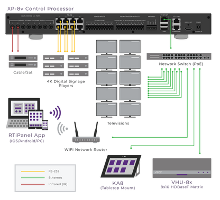Screen dimensions: 220x200
Task: Click the Cable/Sat label
Action: 23,72
